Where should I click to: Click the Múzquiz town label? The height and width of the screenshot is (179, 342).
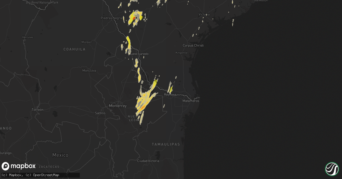86,42
